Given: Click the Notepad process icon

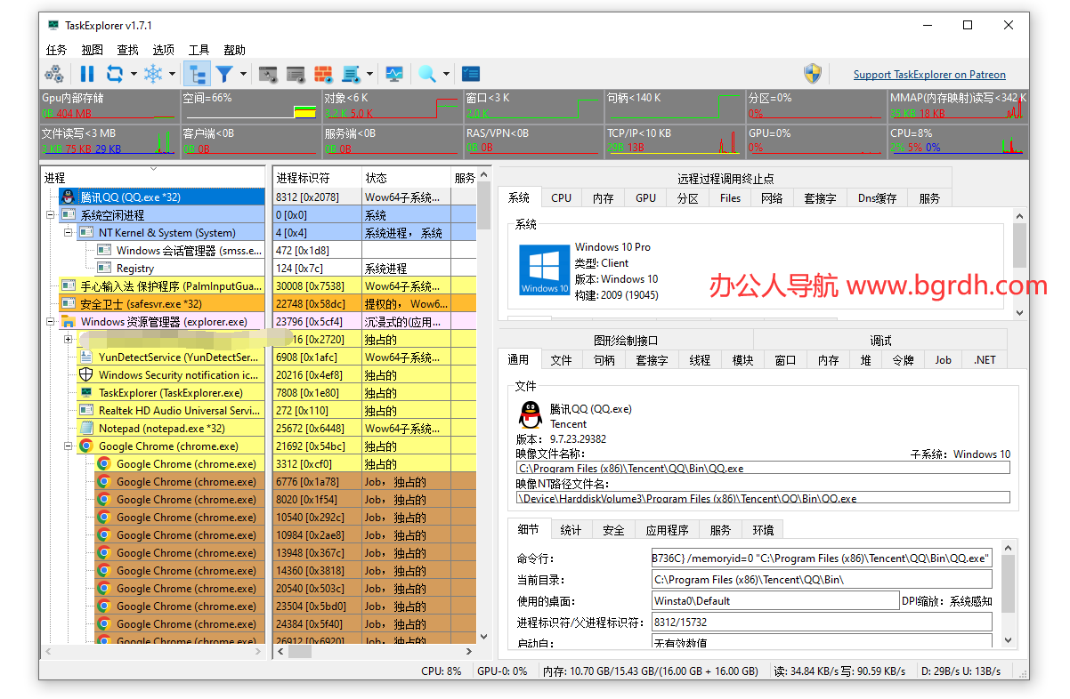Looking at the screenshot, I should (86, 428).
